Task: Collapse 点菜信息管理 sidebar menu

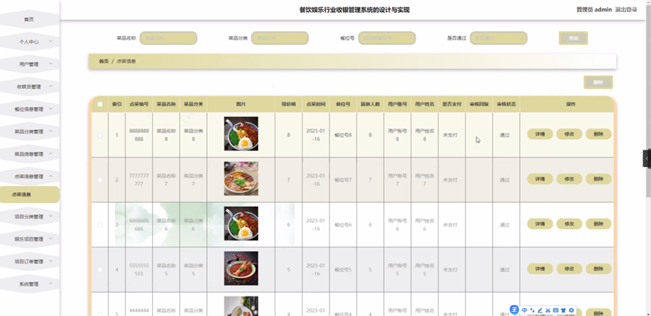Action: [29, 177]
